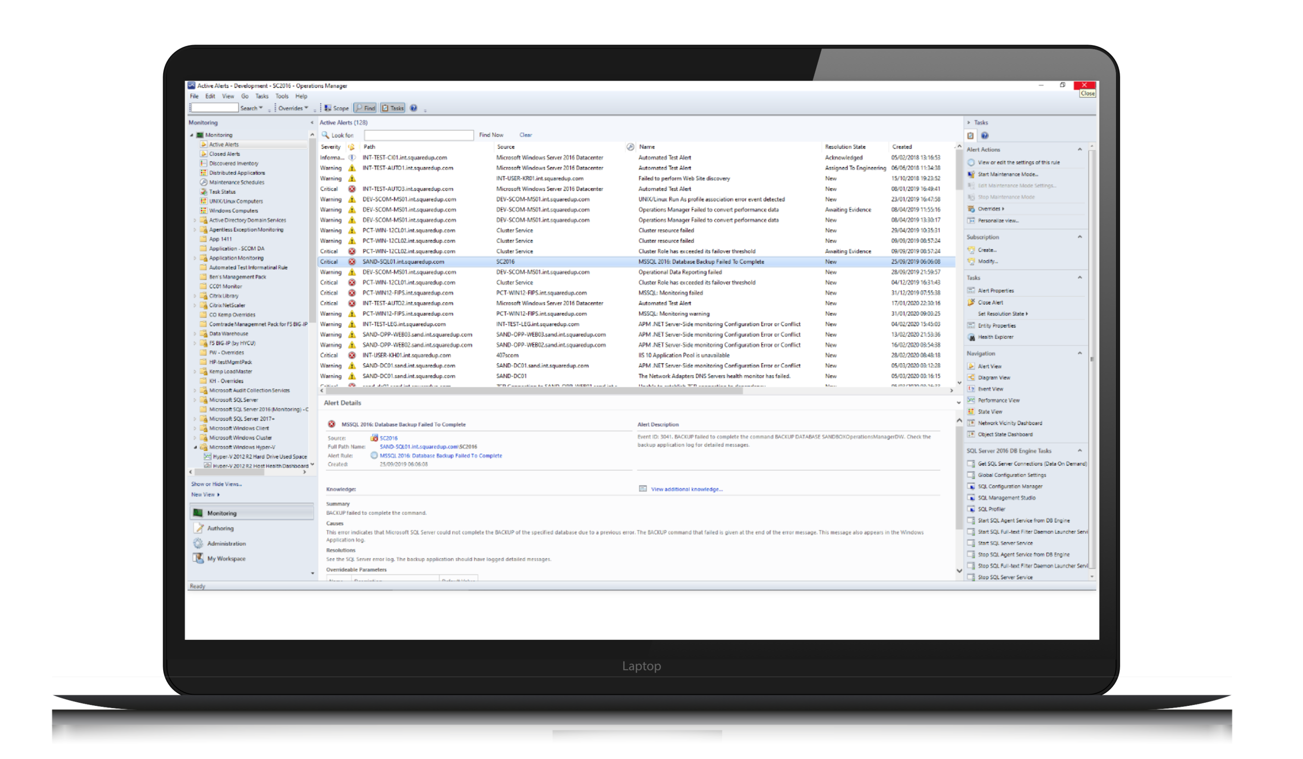Image resolution: width=1303 pixels, height=759 pixels.
Task: Click the Scope toolbar icon
Action: tap(328, 108)
